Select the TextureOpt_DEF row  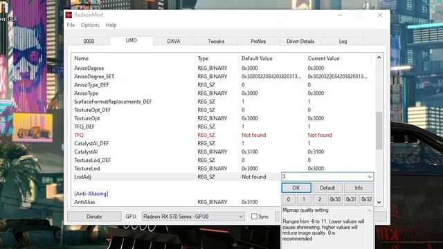click(x=223, y=110)
